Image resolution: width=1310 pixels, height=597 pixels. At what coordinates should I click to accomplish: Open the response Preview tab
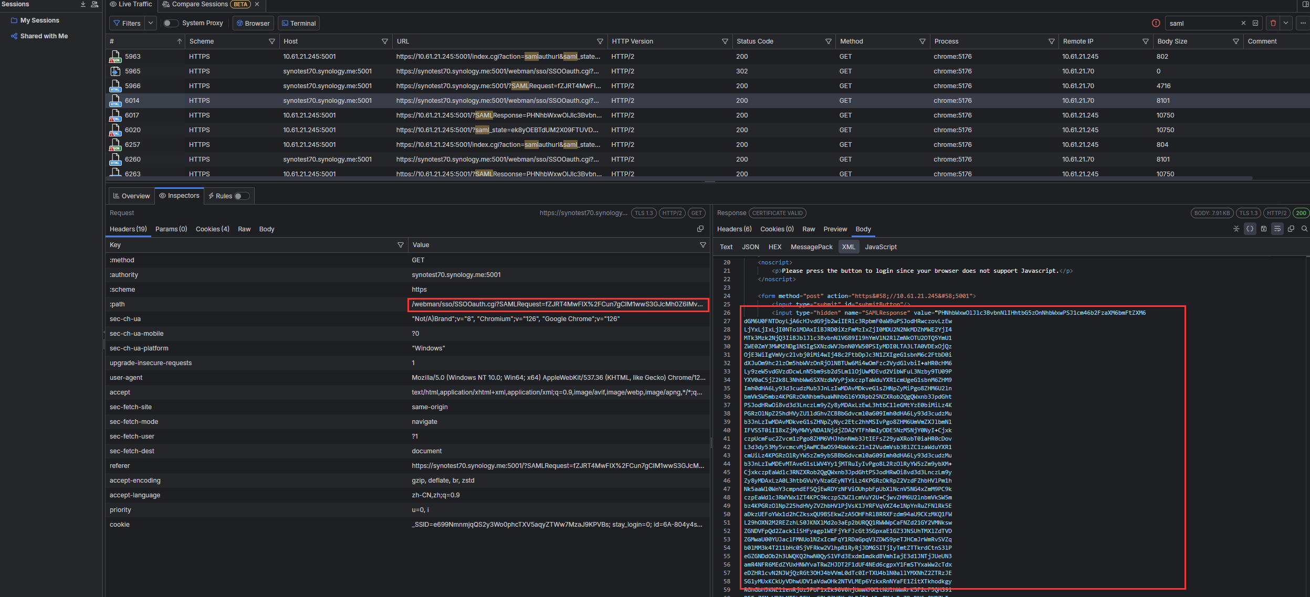(x=835, y=229)
